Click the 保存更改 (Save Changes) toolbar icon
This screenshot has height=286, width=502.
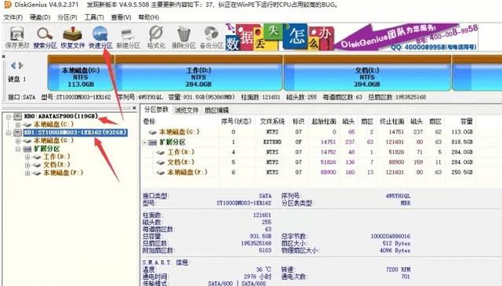(17, 38)
